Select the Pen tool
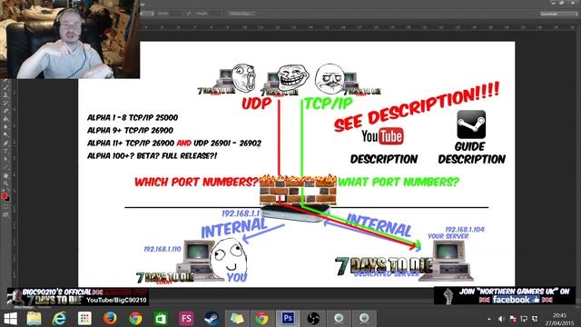 [x=6, y=144]
